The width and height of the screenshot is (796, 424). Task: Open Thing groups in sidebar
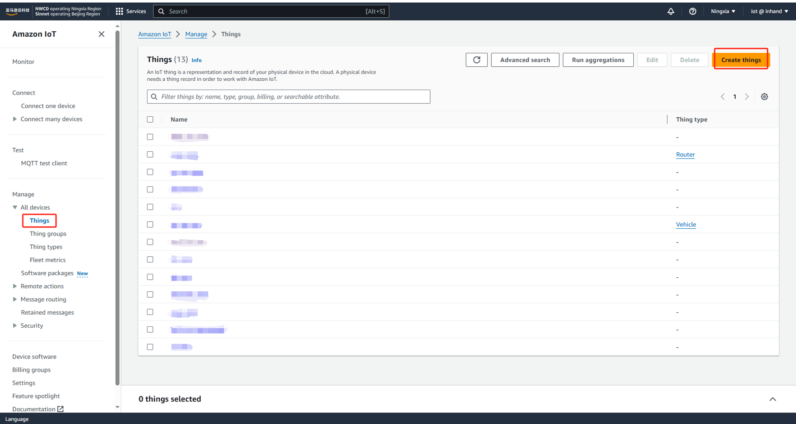pos(48,234)
